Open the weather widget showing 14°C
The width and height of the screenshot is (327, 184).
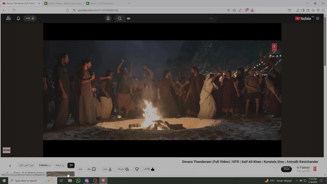point(278,181)
